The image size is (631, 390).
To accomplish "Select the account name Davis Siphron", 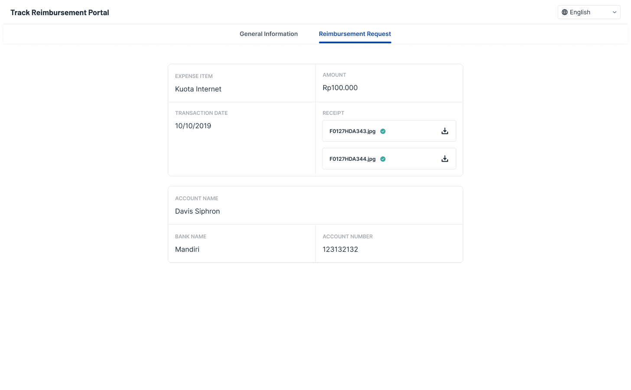I will pyautogui.click(x=197, y=211).
